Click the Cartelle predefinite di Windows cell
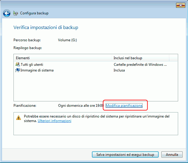 [x=140, y=65]
